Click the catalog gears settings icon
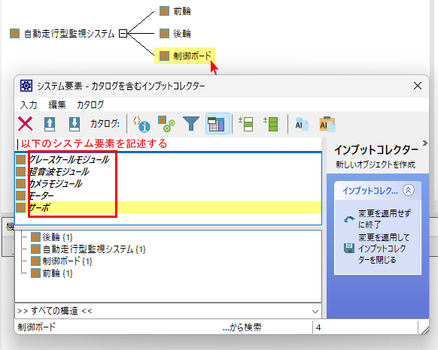438x350 pixels. click(x=166, y=124)
